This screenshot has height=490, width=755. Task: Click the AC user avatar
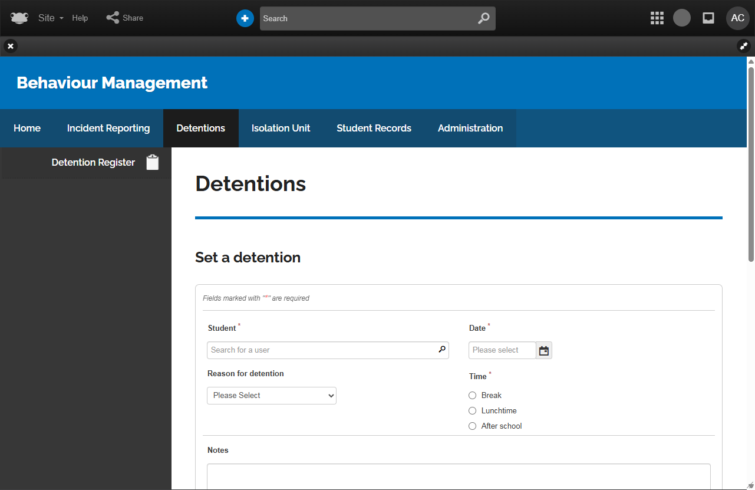(737, 18)
